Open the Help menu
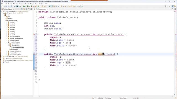 pyautogui.click(x=46, y=4)
